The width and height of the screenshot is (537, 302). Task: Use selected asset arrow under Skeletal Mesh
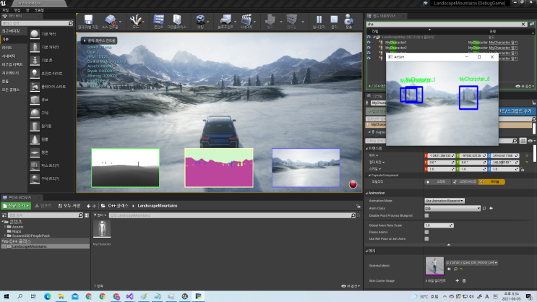(x=449, y=269)
